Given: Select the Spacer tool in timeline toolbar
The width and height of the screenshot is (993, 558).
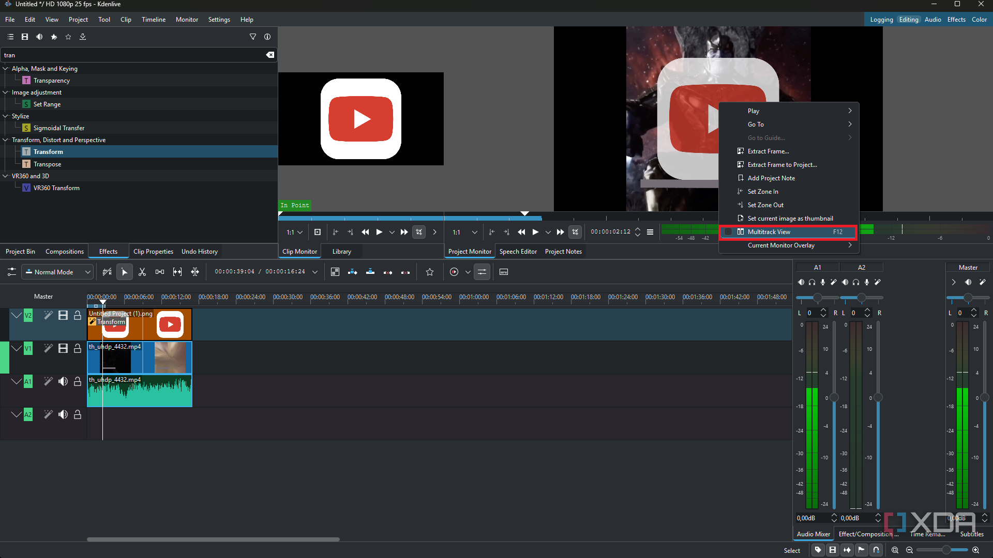Looking at the screenshot, I should click(160, 272).
